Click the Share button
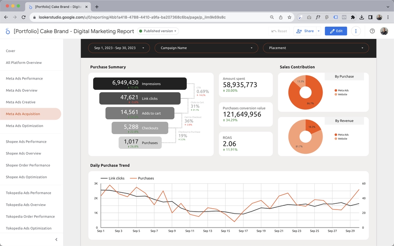 pos(305,31)
